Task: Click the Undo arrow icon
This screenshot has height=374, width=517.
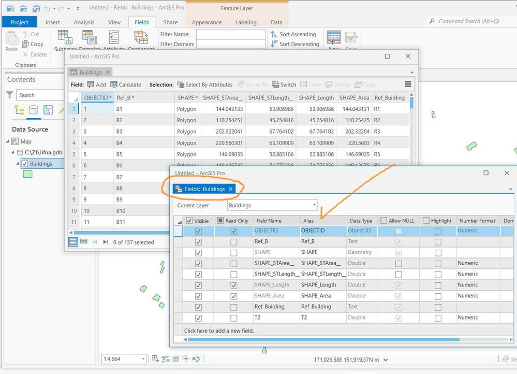Action: coord(48,8)
